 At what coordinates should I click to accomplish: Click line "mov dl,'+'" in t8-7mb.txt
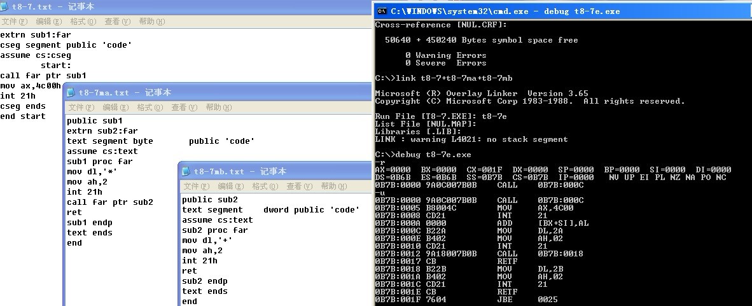[x=207, y=240]
